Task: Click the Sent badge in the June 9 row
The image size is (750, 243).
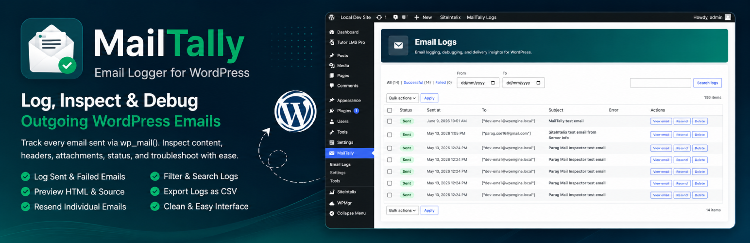Action: (407, 121)
